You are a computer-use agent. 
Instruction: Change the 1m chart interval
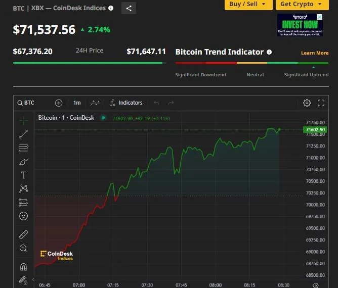(x=77, y=103)
